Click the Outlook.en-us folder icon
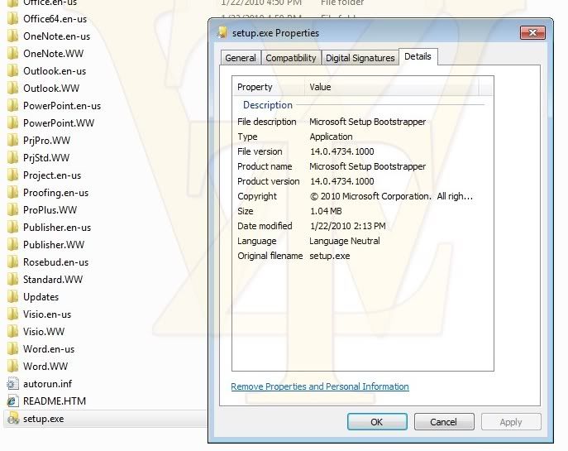This screenshot has height=451, width=568. pos(12,71)
